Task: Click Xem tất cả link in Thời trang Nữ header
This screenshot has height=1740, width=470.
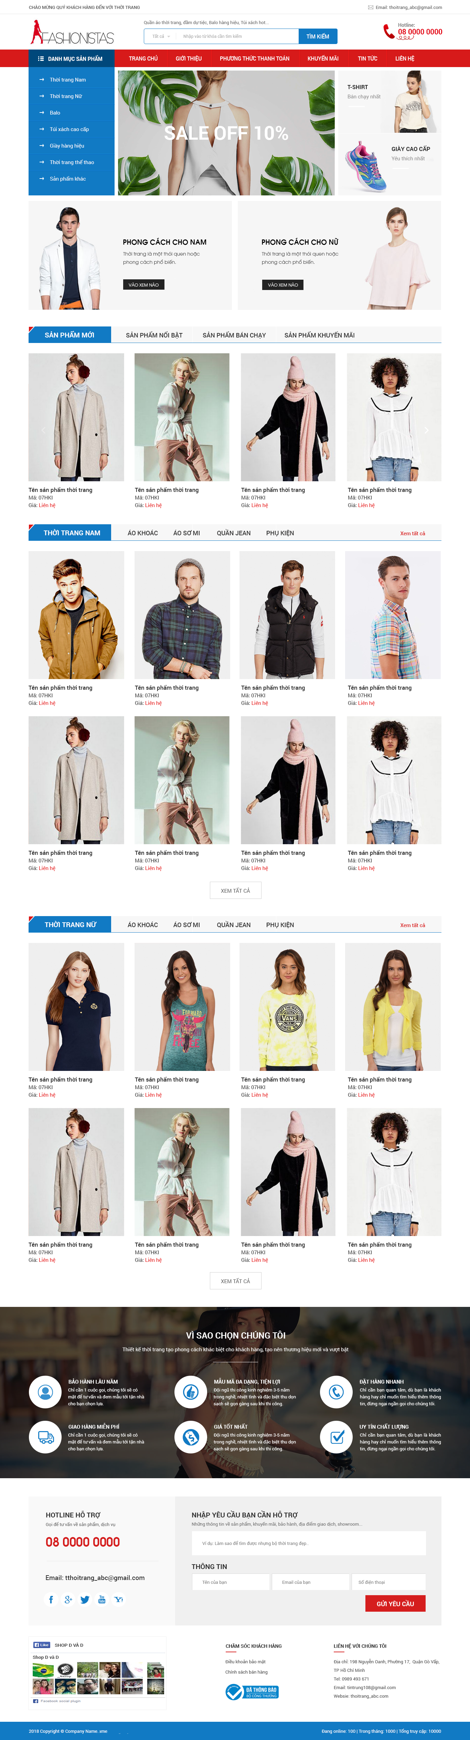Action: coord(413,925)
